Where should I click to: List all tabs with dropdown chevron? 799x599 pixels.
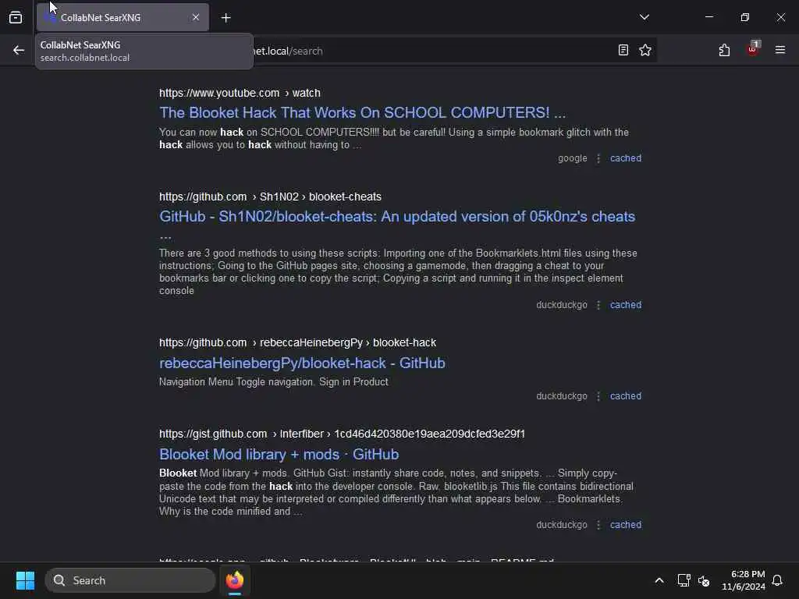coord(644,17)
